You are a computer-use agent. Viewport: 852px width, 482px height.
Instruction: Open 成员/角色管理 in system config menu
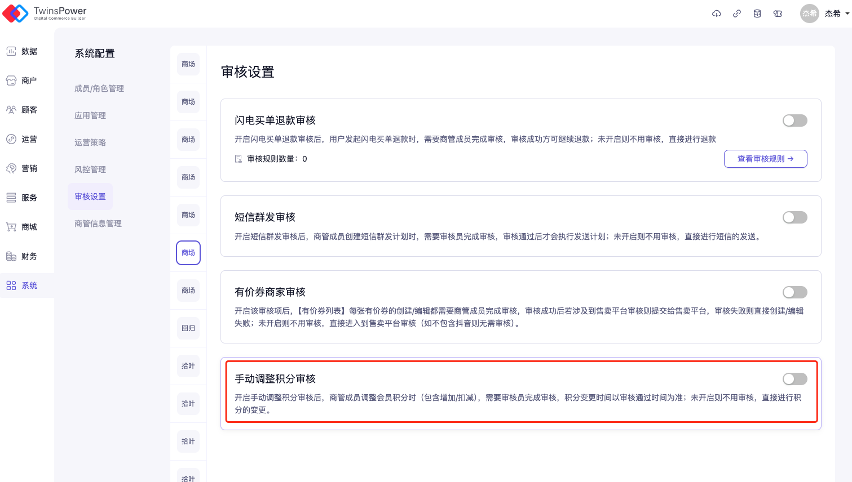[99, 88]
